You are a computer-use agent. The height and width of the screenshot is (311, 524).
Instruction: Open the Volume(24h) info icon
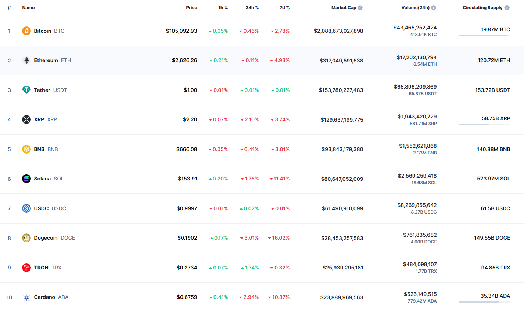[434, 8]
